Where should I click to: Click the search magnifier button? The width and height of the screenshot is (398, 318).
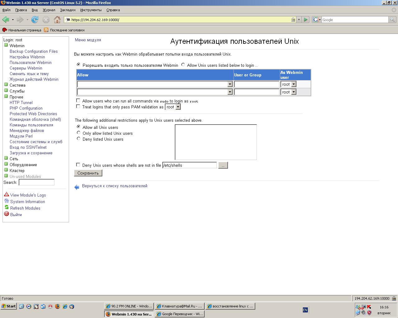coord(392,20)
